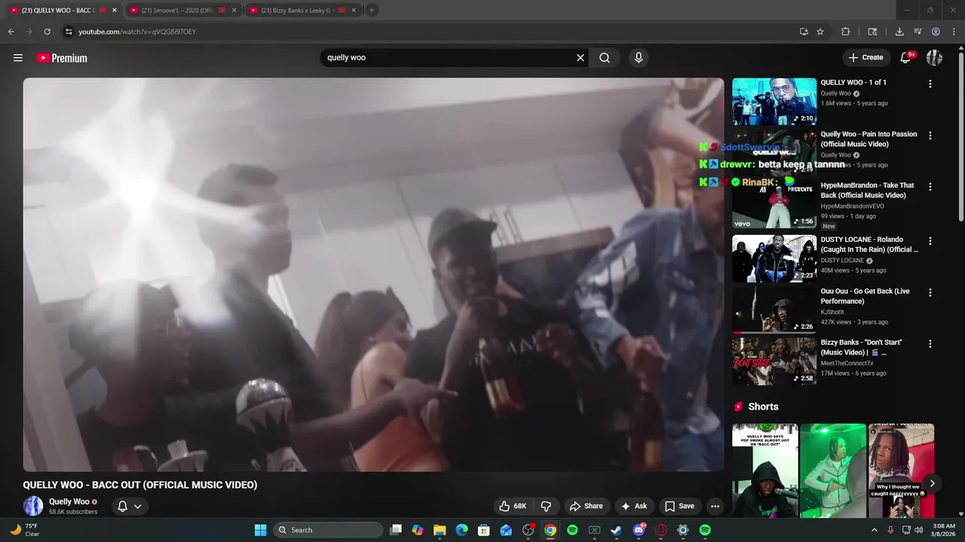This screenshot has height=542, width=965.
Task: Like the BACC OUT video
Action: (x=513, y=506)
